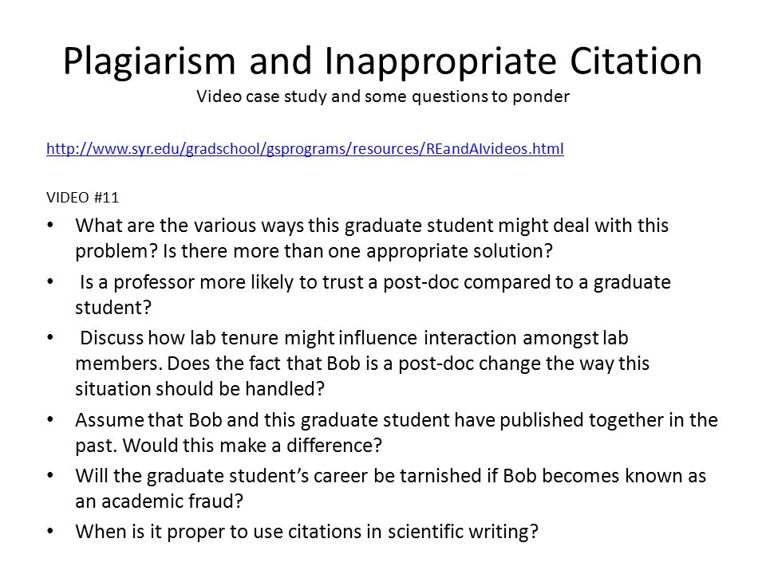
Task: Click bullet marker beside 'Assume that Bob'
Action: coord(50,420)
